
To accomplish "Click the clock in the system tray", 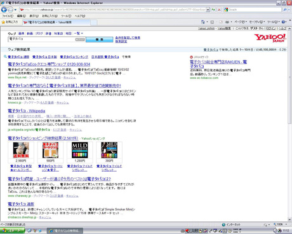I will (x=286, y=231).
